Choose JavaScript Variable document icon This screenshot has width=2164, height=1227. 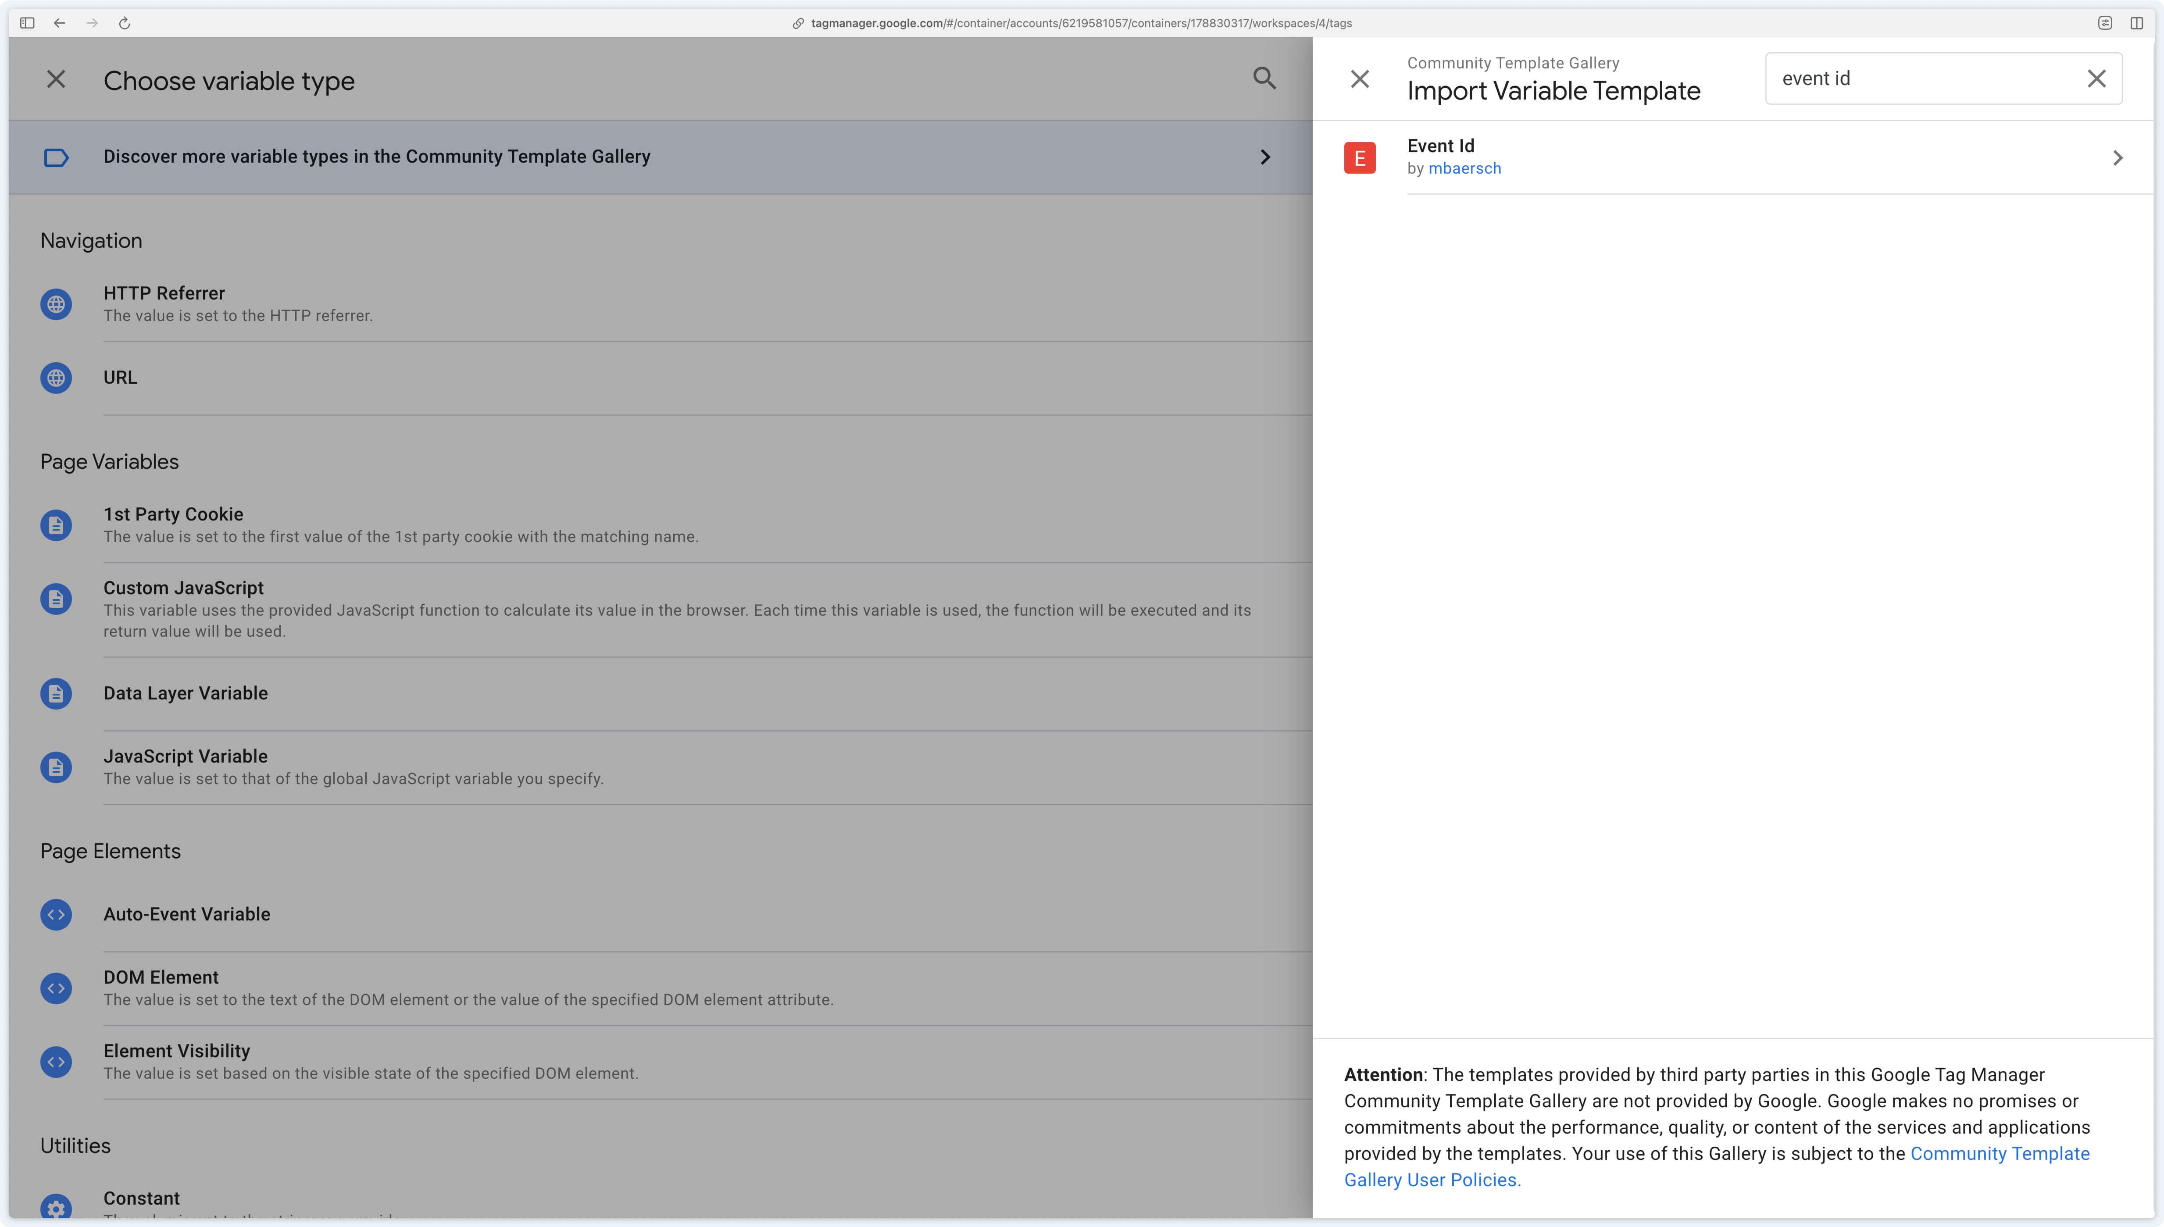56,767
